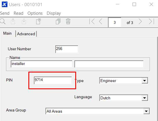The width and height of the screenshot is (158, 121).
Task: Go to next record arrow
Action: click(x=140, y=21)
